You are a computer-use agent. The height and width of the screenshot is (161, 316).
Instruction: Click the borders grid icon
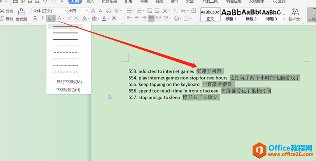click(x=186, y=19)
